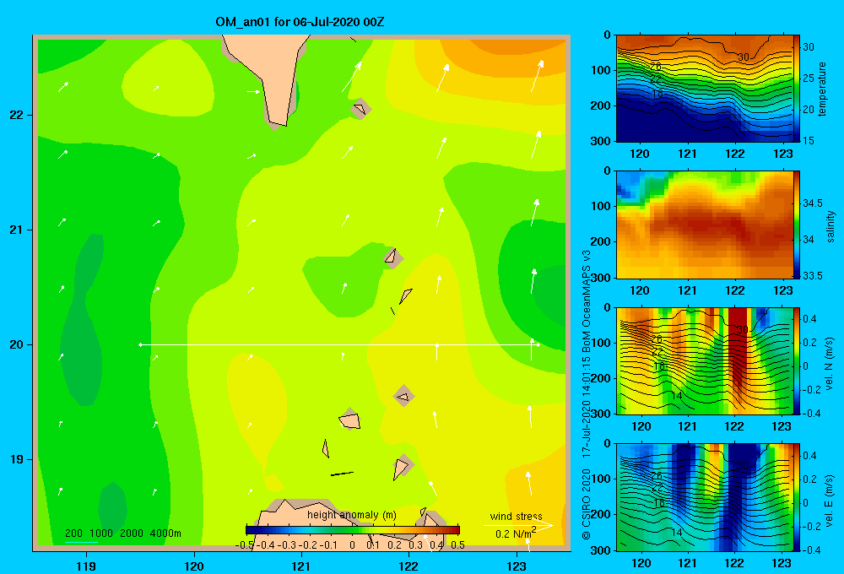Viewport: 844px width, 574px height.
Task: Open the temperature depth section panel
Action: click(705, 89)
